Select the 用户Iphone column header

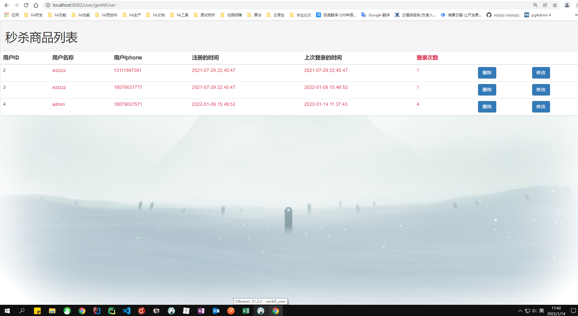(x=128, y=58)
